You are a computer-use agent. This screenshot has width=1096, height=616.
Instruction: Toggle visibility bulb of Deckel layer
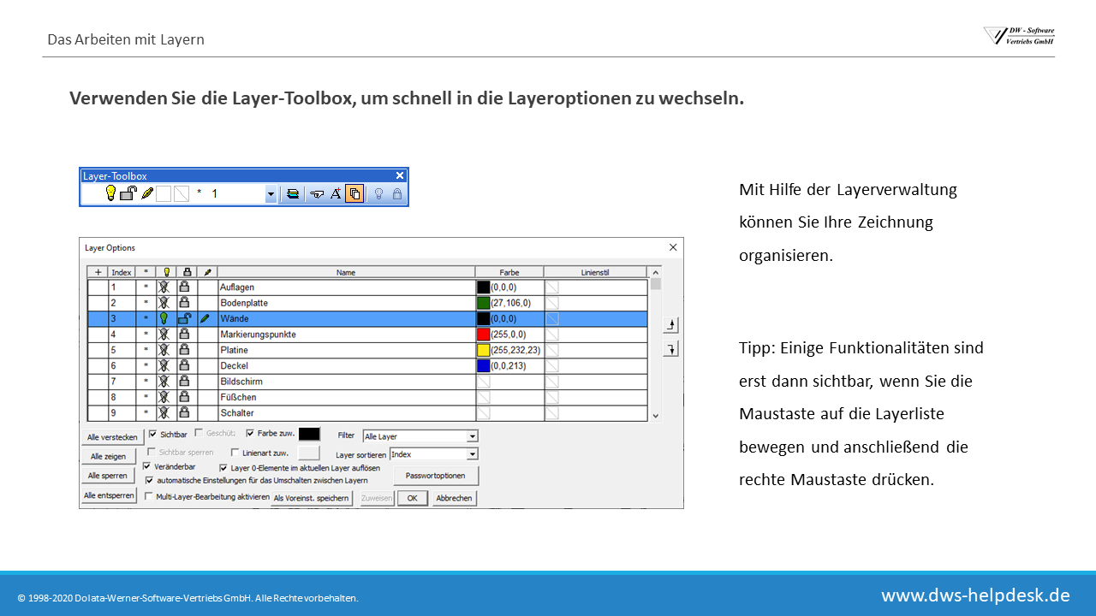(164, 365)
